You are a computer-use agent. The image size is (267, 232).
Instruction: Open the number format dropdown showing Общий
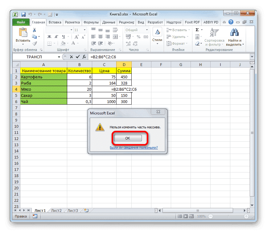point(147,30)
